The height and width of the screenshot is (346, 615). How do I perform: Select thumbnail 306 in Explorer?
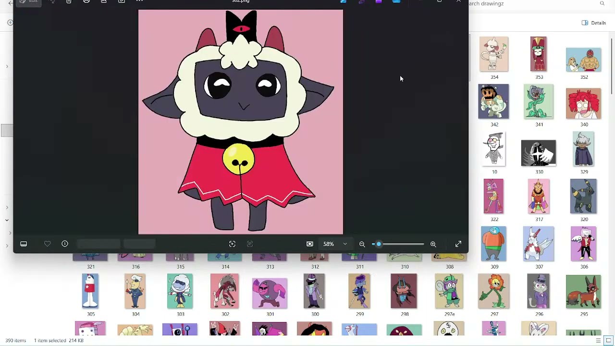click(583, 244)
